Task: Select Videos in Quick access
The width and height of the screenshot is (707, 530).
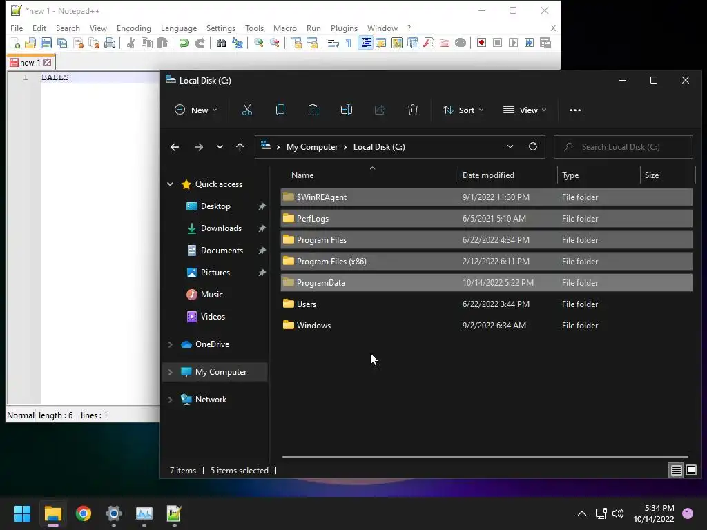Action: pyautogui.click(x=213, y=316)
